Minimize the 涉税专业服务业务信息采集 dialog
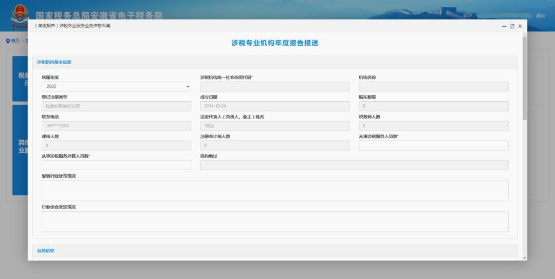Screen dimensions: 555x279 click(504, 26)
